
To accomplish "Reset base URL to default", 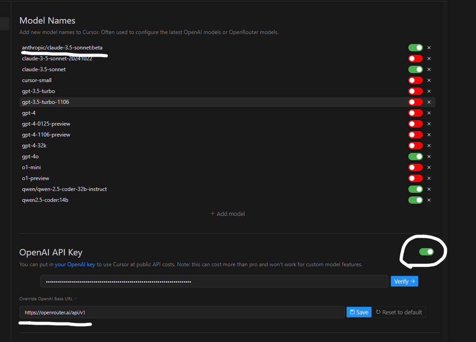I will point(399,312).
